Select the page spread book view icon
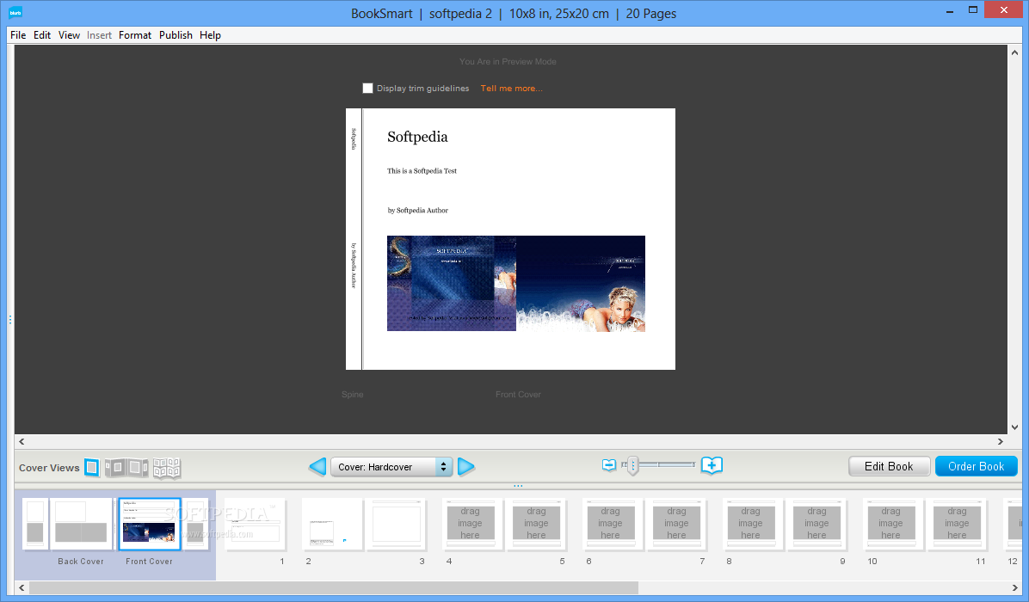Viewport: 1029px width, 602px height. (167, 468)
